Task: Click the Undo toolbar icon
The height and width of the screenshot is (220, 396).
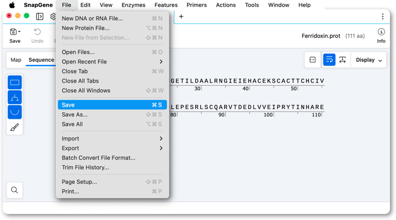Action: [x=37, y=36]
